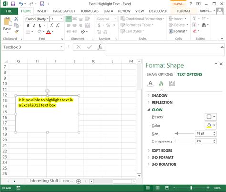Click the Format Painter brush icon

(16, 31)
